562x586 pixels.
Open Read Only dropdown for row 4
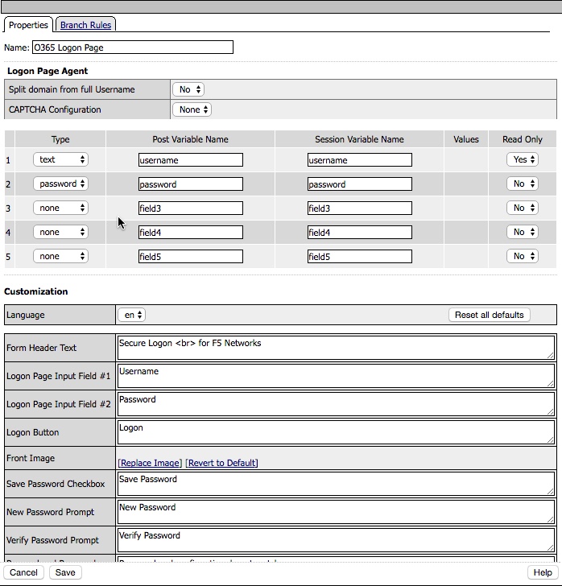point(523,233)
